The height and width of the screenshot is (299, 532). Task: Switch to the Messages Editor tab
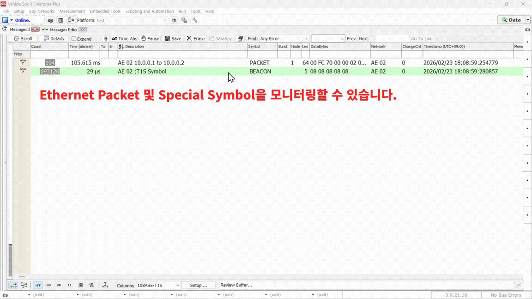click(63, 30)
